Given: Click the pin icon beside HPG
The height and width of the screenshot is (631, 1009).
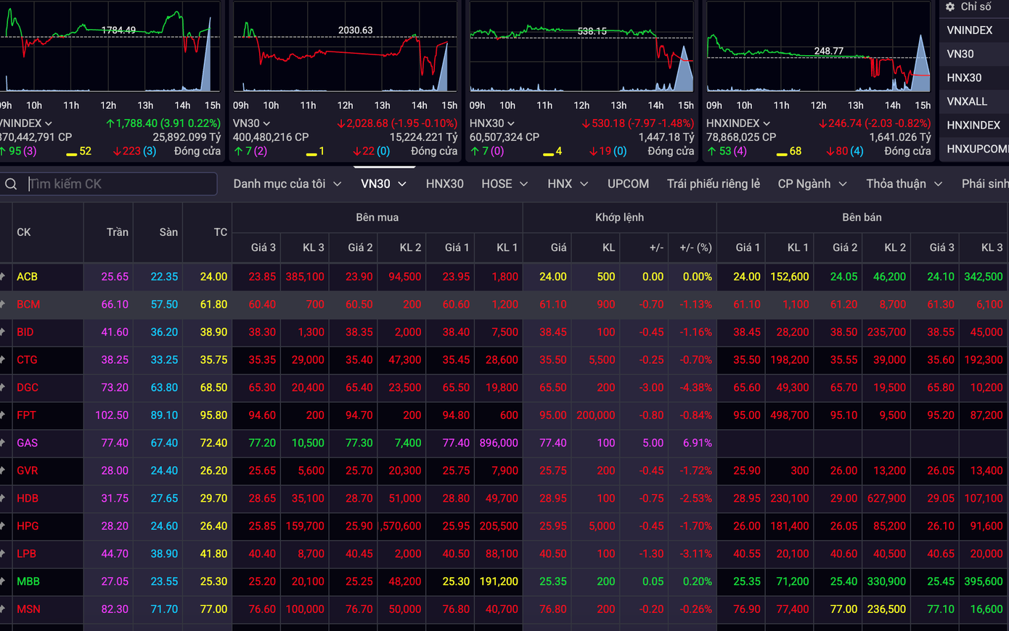Looking at the screenshot, I should click(x=3, y=526).
